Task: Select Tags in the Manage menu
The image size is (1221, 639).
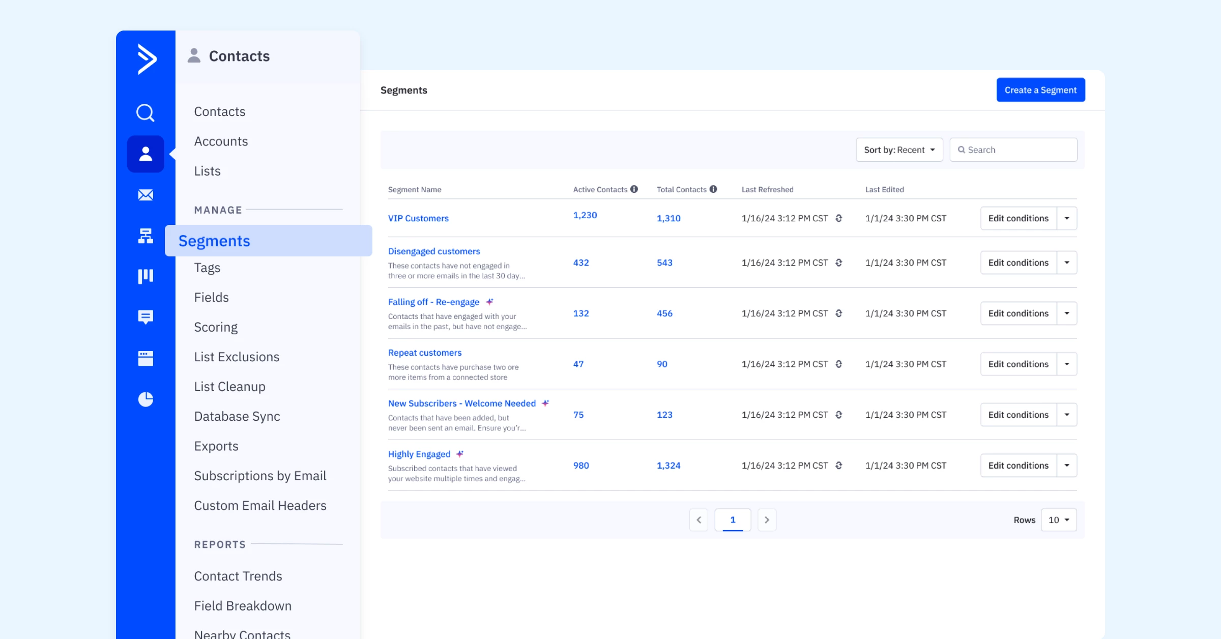Action: point(207,268)
